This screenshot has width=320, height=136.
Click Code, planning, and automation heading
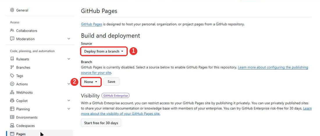click(x=32, y=51)
